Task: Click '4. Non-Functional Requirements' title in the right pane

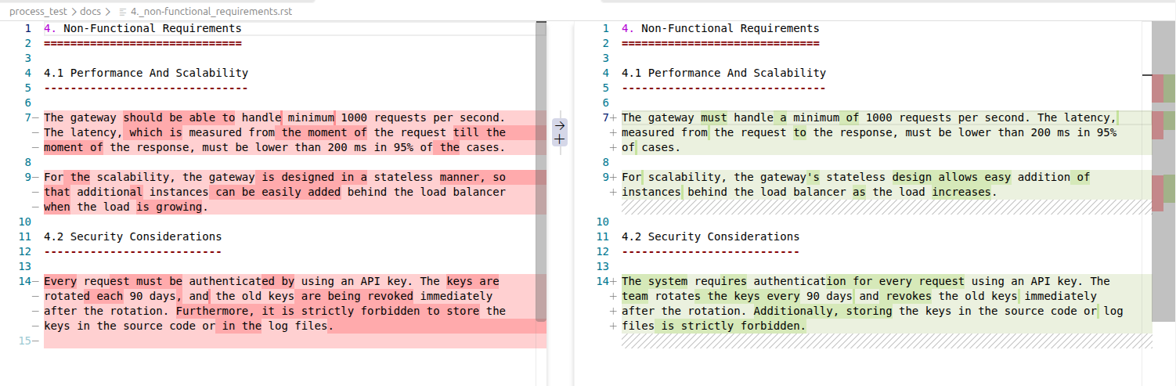Action: (x=720, y=28)
